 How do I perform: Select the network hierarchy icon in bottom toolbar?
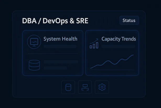click(85, 87)
